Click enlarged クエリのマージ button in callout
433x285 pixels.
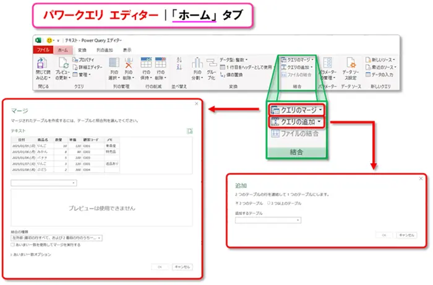pos(296,110)
